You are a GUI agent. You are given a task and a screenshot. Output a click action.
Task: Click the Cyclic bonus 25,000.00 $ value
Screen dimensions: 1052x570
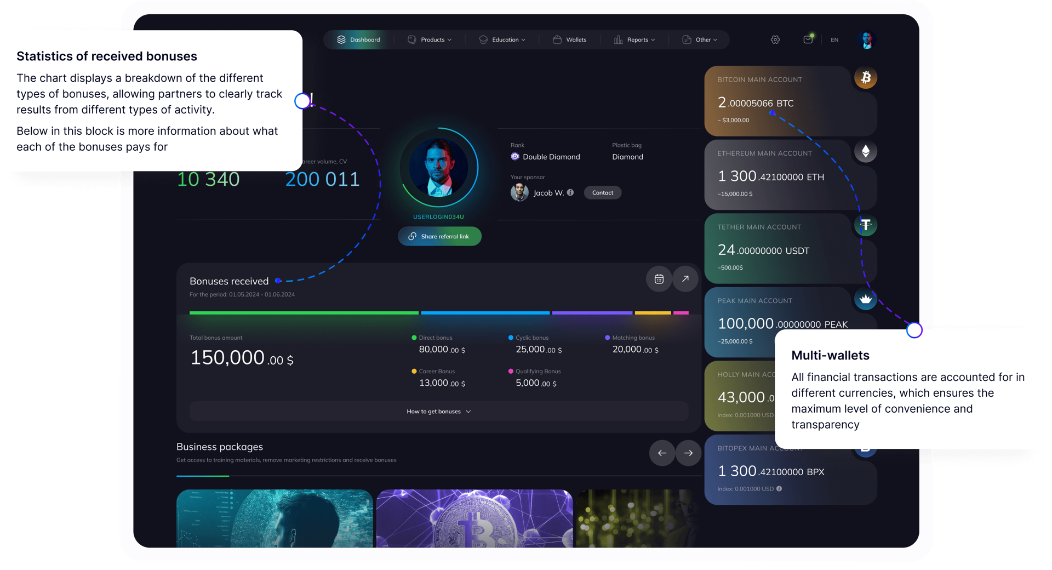tap(539, 350)
